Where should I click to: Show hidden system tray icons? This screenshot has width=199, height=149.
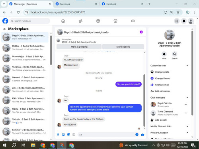pos(154,145)
